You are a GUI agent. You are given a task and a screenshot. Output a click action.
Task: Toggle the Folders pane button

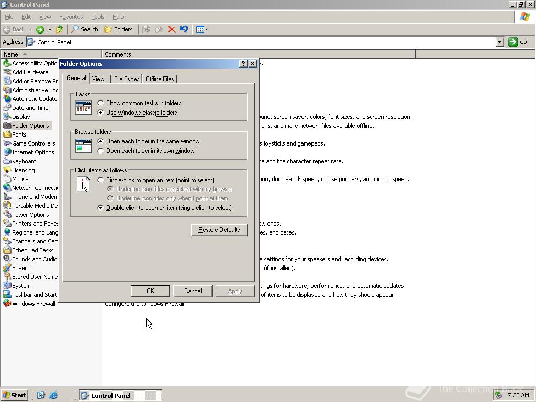[x=119, y=29]
